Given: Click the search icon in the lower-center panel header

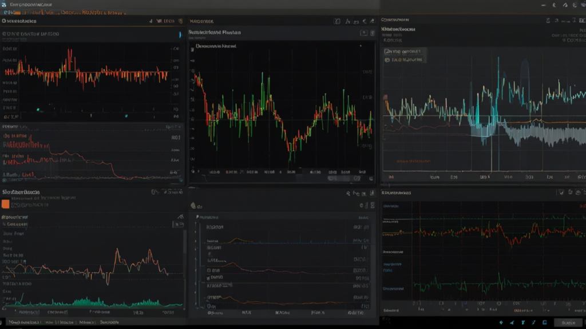Looking at the screenshot, I should point(349,193).
